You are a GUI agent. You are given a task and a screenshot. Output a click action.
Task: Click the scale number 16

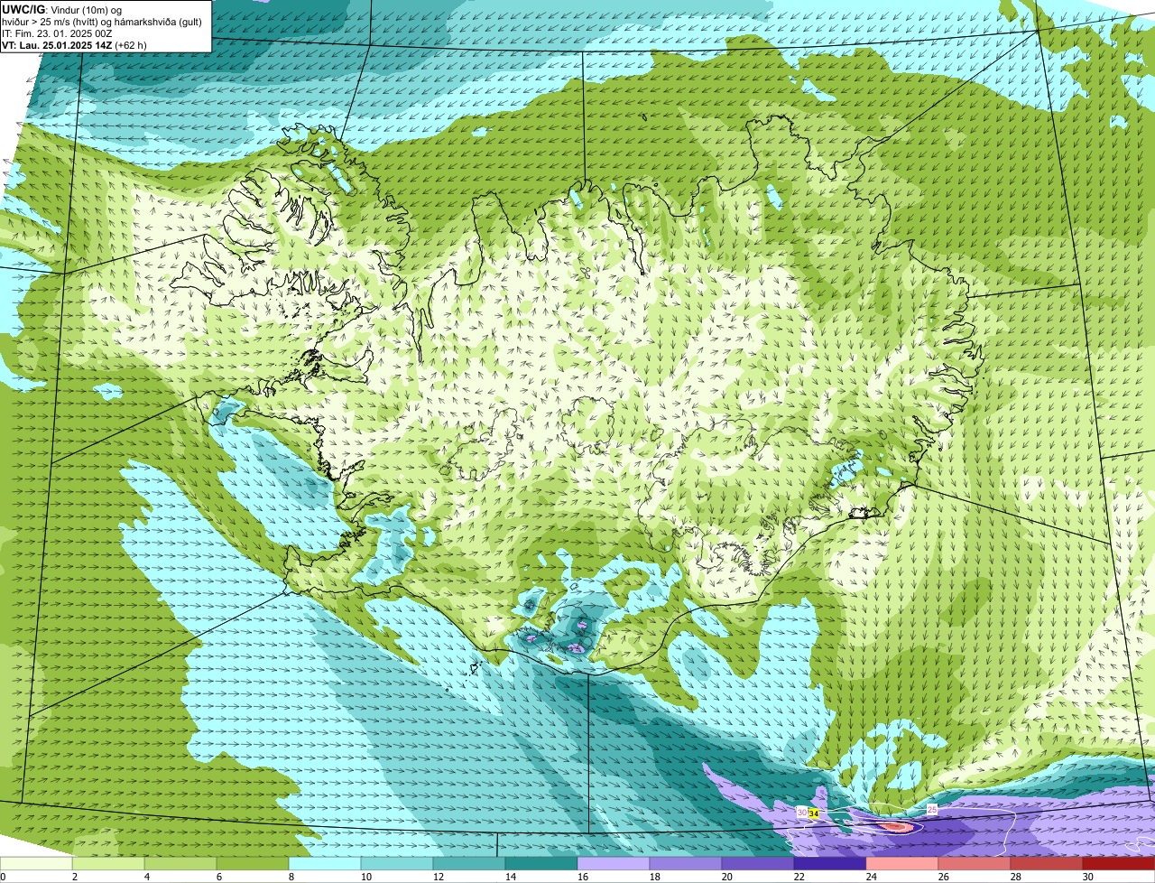pyautogui.click(x=583, y=877)
